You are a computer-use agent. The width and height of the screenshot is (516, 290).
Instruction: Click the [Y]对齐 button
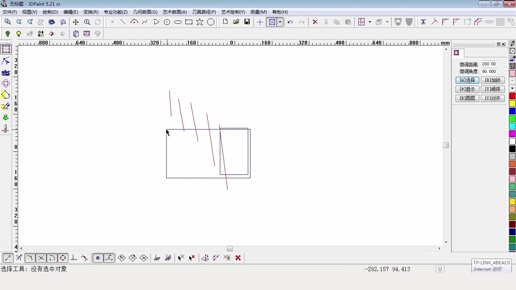tap(493, 98)
